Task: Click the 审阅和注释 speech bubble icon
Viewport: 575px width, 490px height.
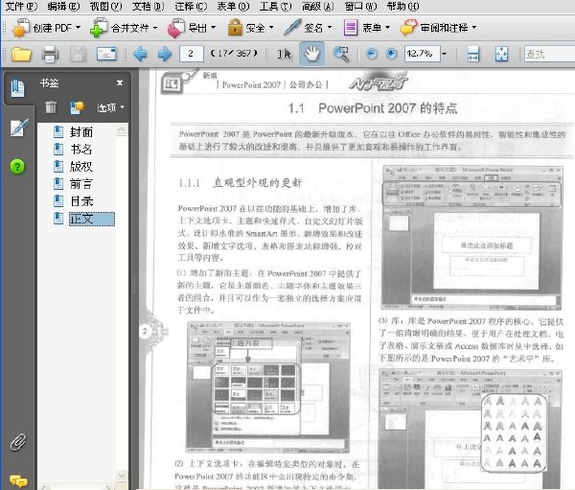Action: click(x=408, y=28)
